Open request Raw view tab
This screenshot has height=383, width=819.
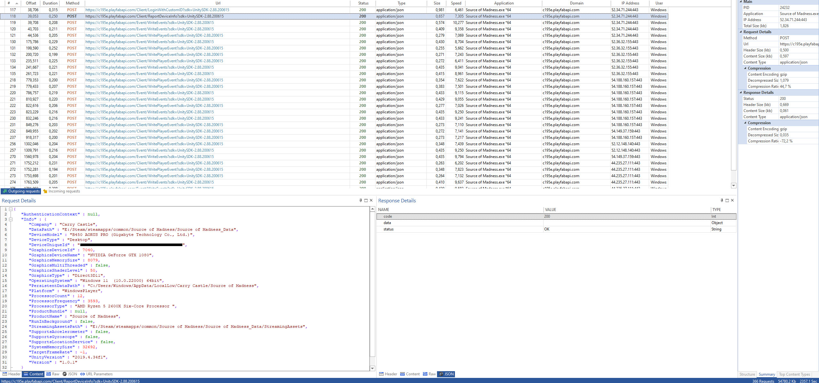(53, 374)
